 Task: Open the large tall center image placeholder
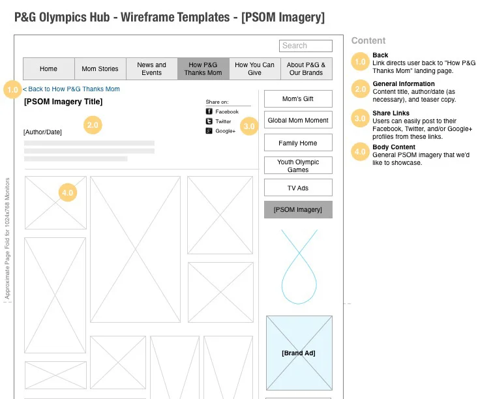pyautogui.click(x=135, y=249)
